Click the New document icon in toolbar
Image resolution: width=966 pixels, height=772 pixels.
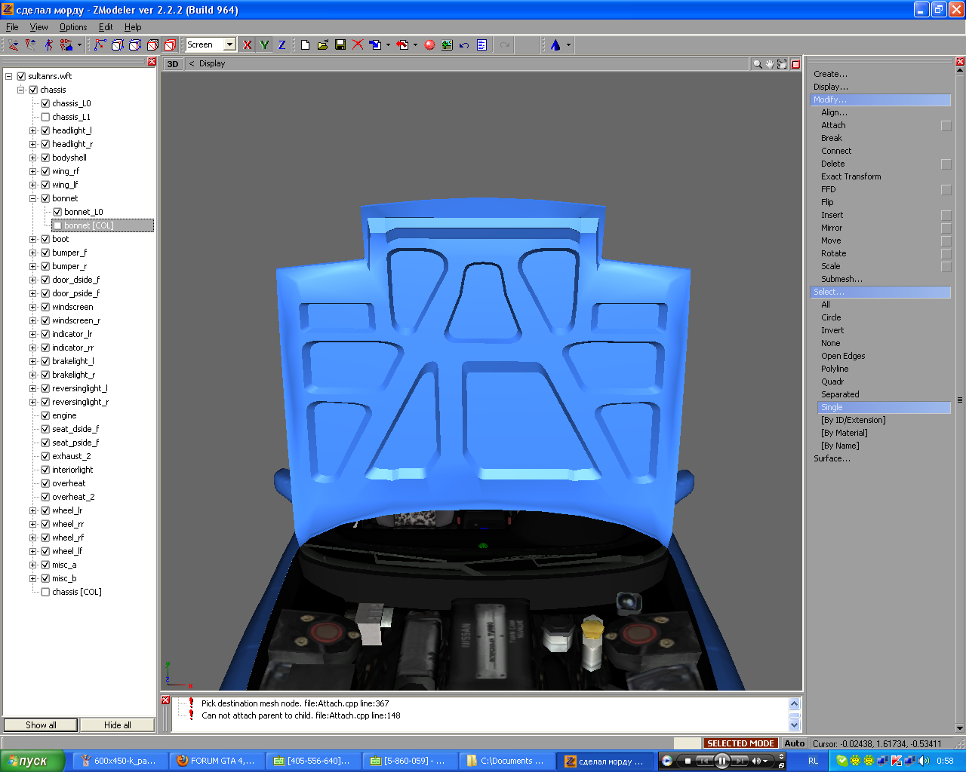[306, 45]
